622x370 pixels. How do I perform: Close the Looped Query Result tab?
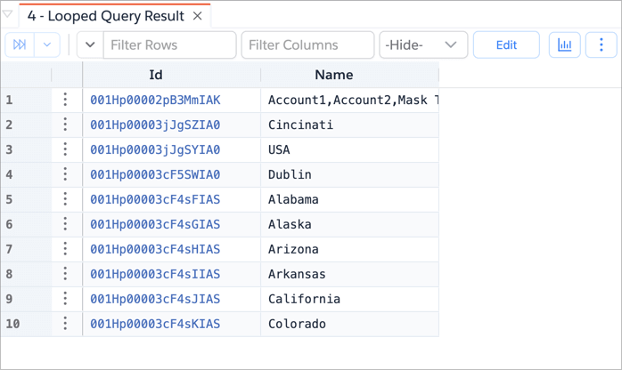pos(198,16)
